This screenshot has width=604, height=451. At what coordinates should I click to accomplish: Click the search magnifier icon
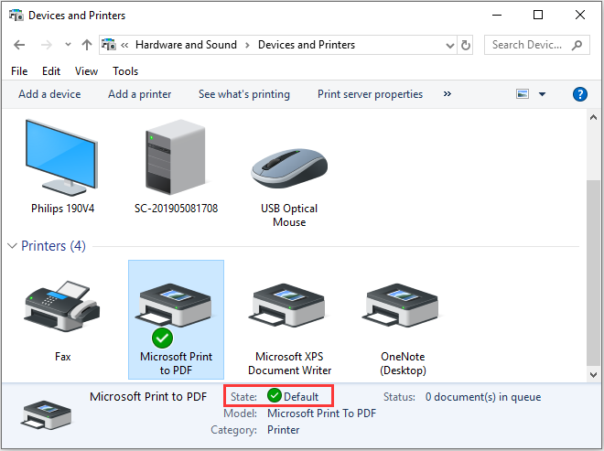coord(577,45)
